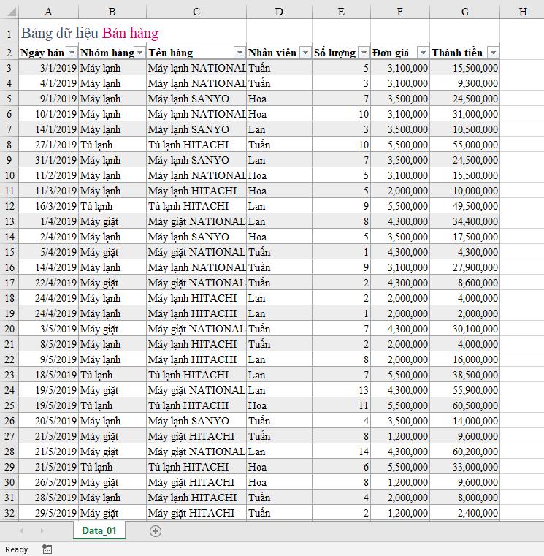Select column A header
The width and height of the screenshot is (544, 556).
coord(48,12)
